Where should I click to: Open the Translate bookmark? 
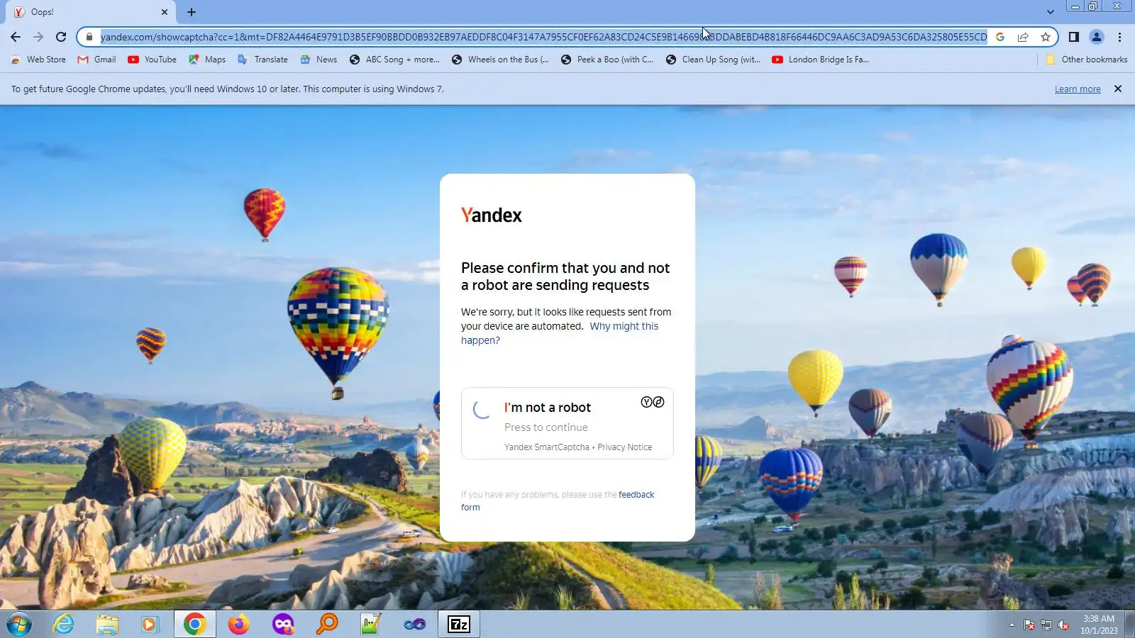tap(262, 60)
